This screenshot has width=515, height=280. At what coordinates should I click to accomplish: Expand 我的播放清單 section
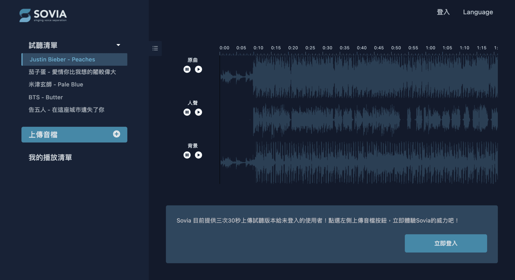[50, 157]
